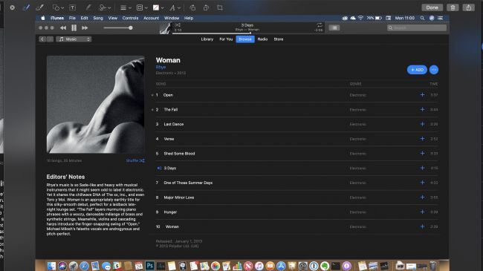Open the File menu

[x=72, y=18]
